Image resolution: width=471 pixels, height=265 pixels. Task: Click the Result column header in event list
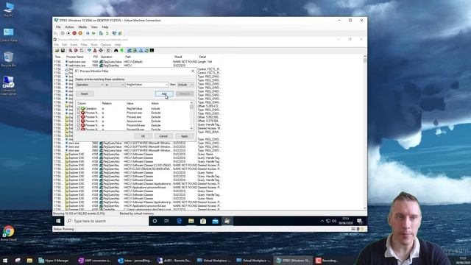coord(178,57)
